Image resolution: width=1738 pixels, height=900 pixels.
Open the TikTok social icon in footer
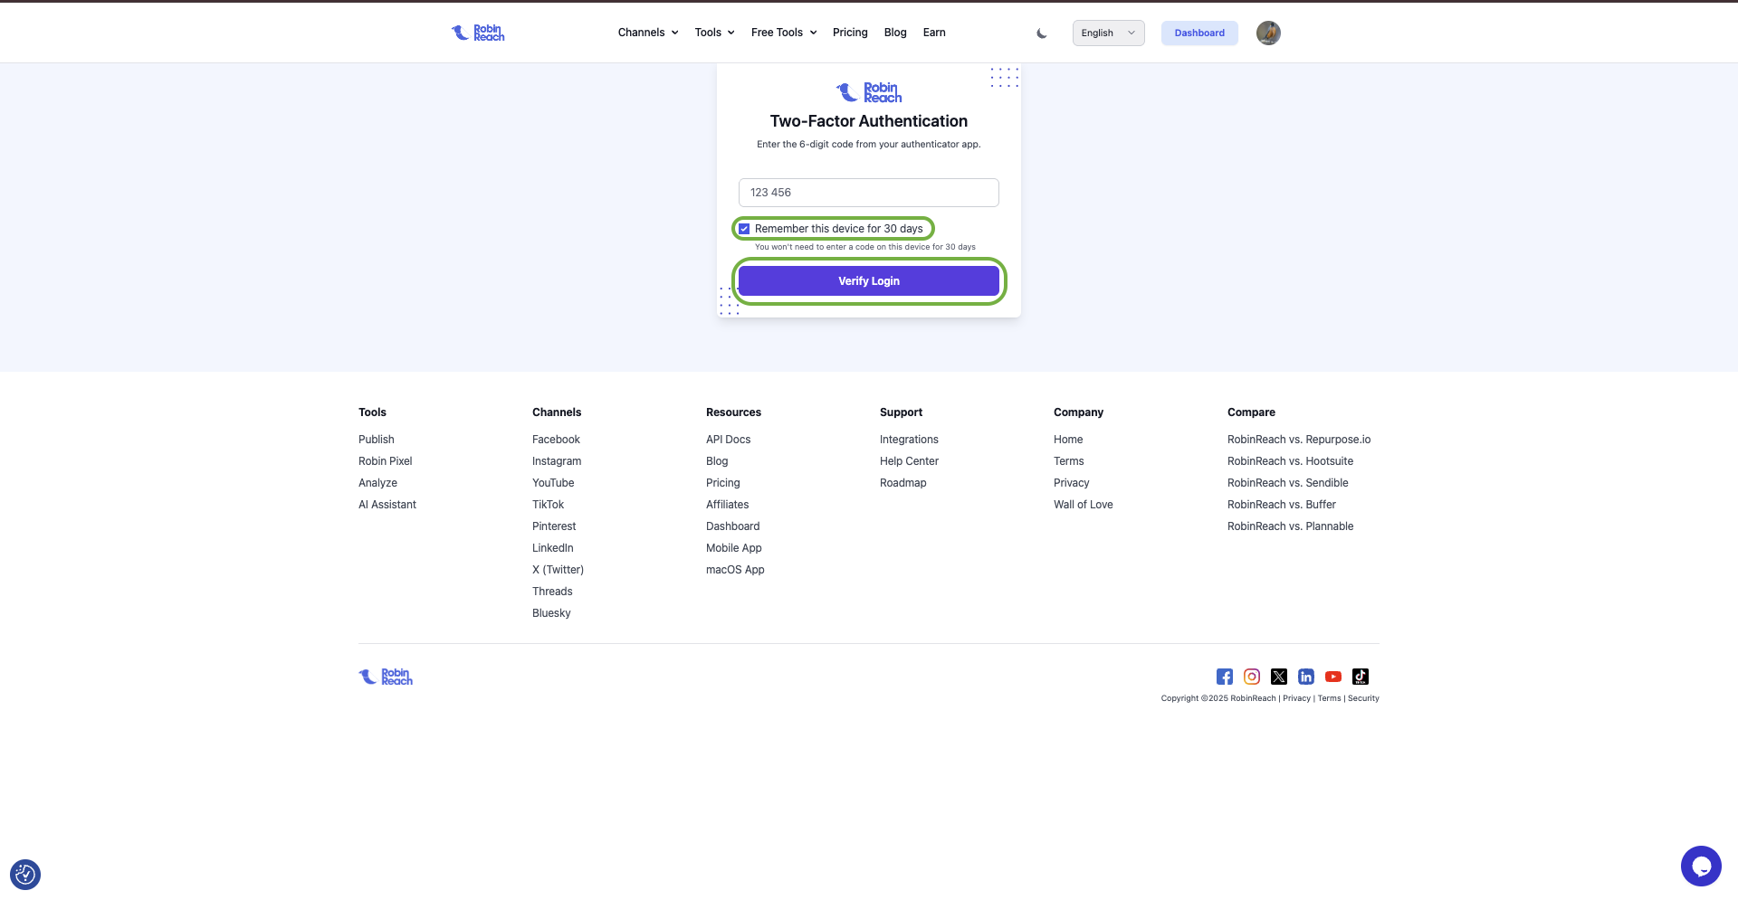click(x=1361, y=677)
